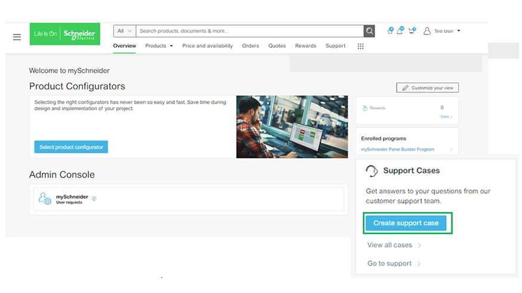Image resolution: width=522 pixels, height=293 pixels.
Task: Open notifications bell icon
Action: click(400, 31)
